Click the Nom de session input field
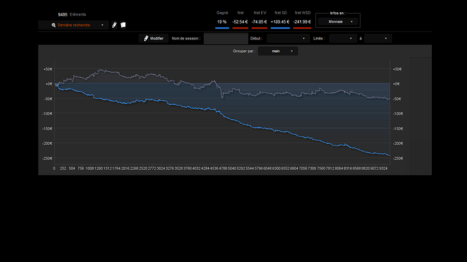 tap(226, 39)
